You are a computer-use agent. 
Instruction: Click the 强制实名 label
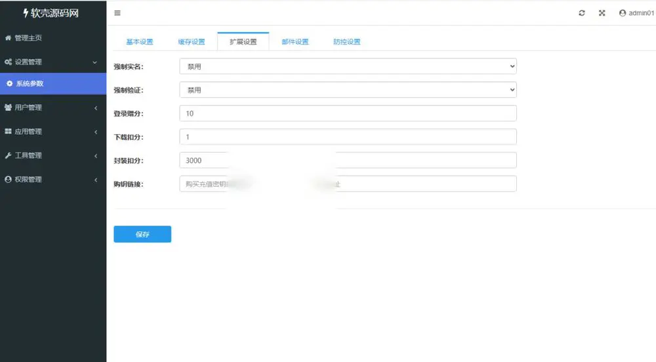(x=129, y=66)
